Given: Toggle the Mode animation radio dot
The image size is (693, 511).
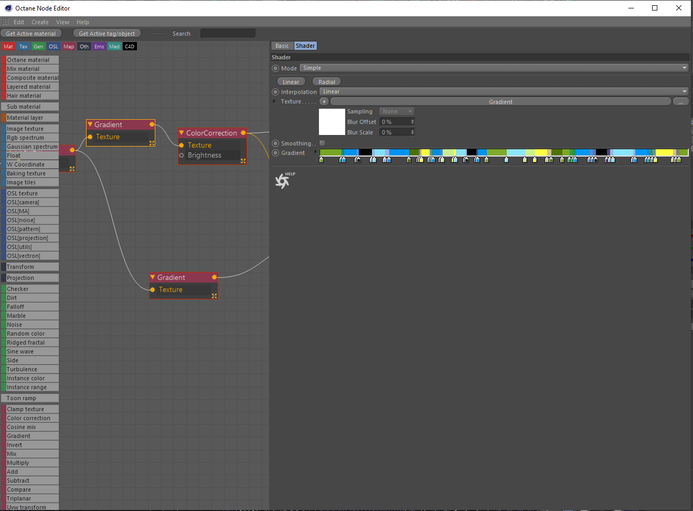Looking at the screenshot, I should [x=275, y=68].
